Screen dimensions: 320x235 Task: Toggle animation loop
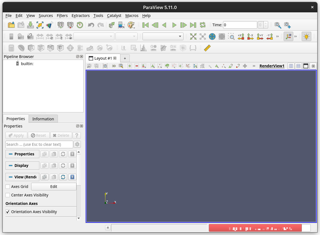pyautogui.click(x=203, y=25)
